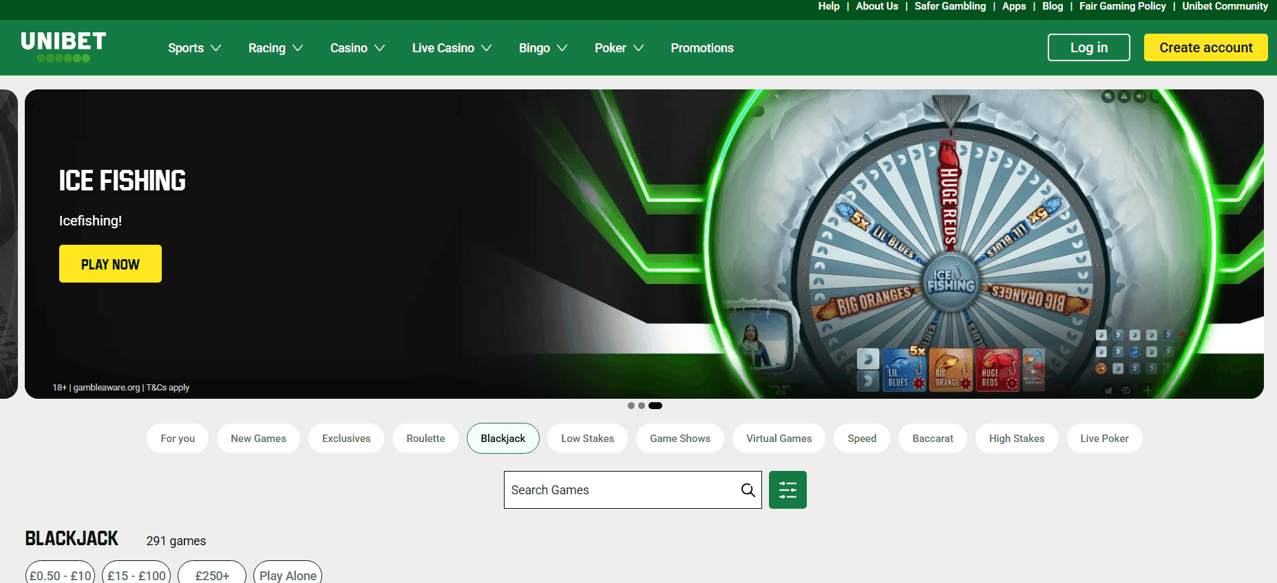Click the previous banner slide peeking at left
This screenshot has height=583, width=1277.
pyautogui.click(x=8, y=244)
